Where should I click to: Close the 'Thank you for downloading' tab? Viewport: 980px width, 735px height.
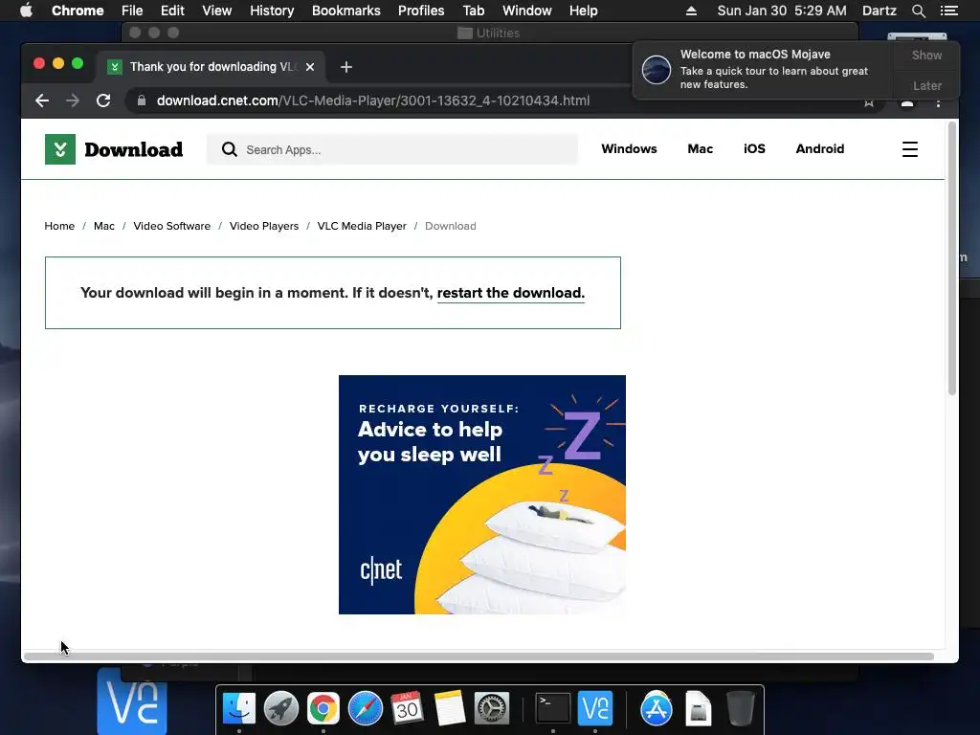click(x=310, y=67)
